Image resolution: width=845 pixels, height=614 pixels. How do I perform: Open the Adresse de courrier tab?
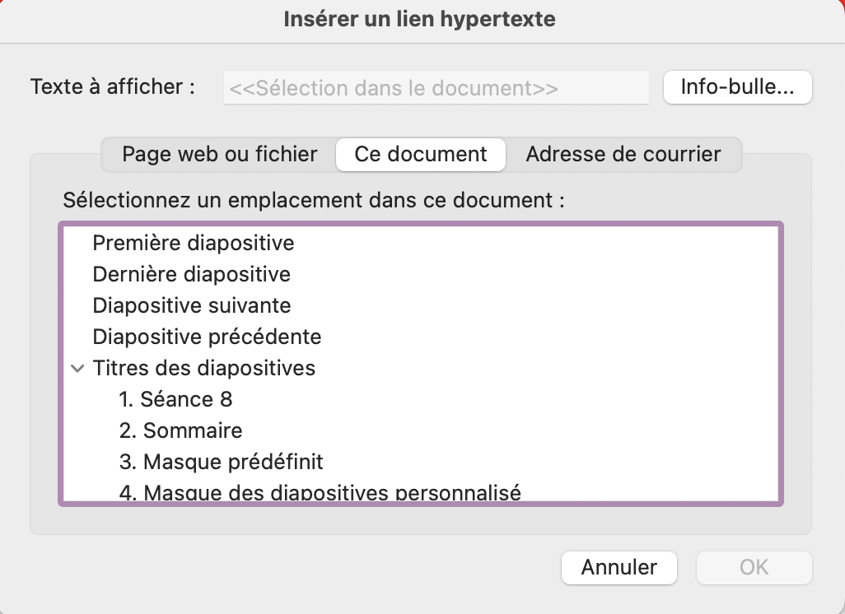(623, 155)
